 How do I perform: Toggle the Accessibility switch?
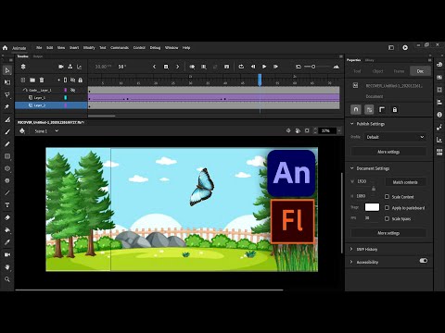(x=424, y=261)
